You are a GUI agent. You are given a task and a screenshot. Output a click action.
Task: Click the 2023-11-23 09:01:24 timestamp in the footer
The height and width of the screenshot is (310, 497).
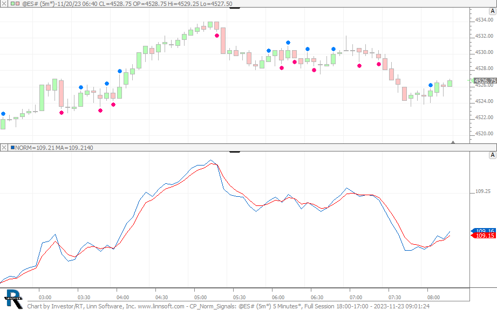click(401, 306)
